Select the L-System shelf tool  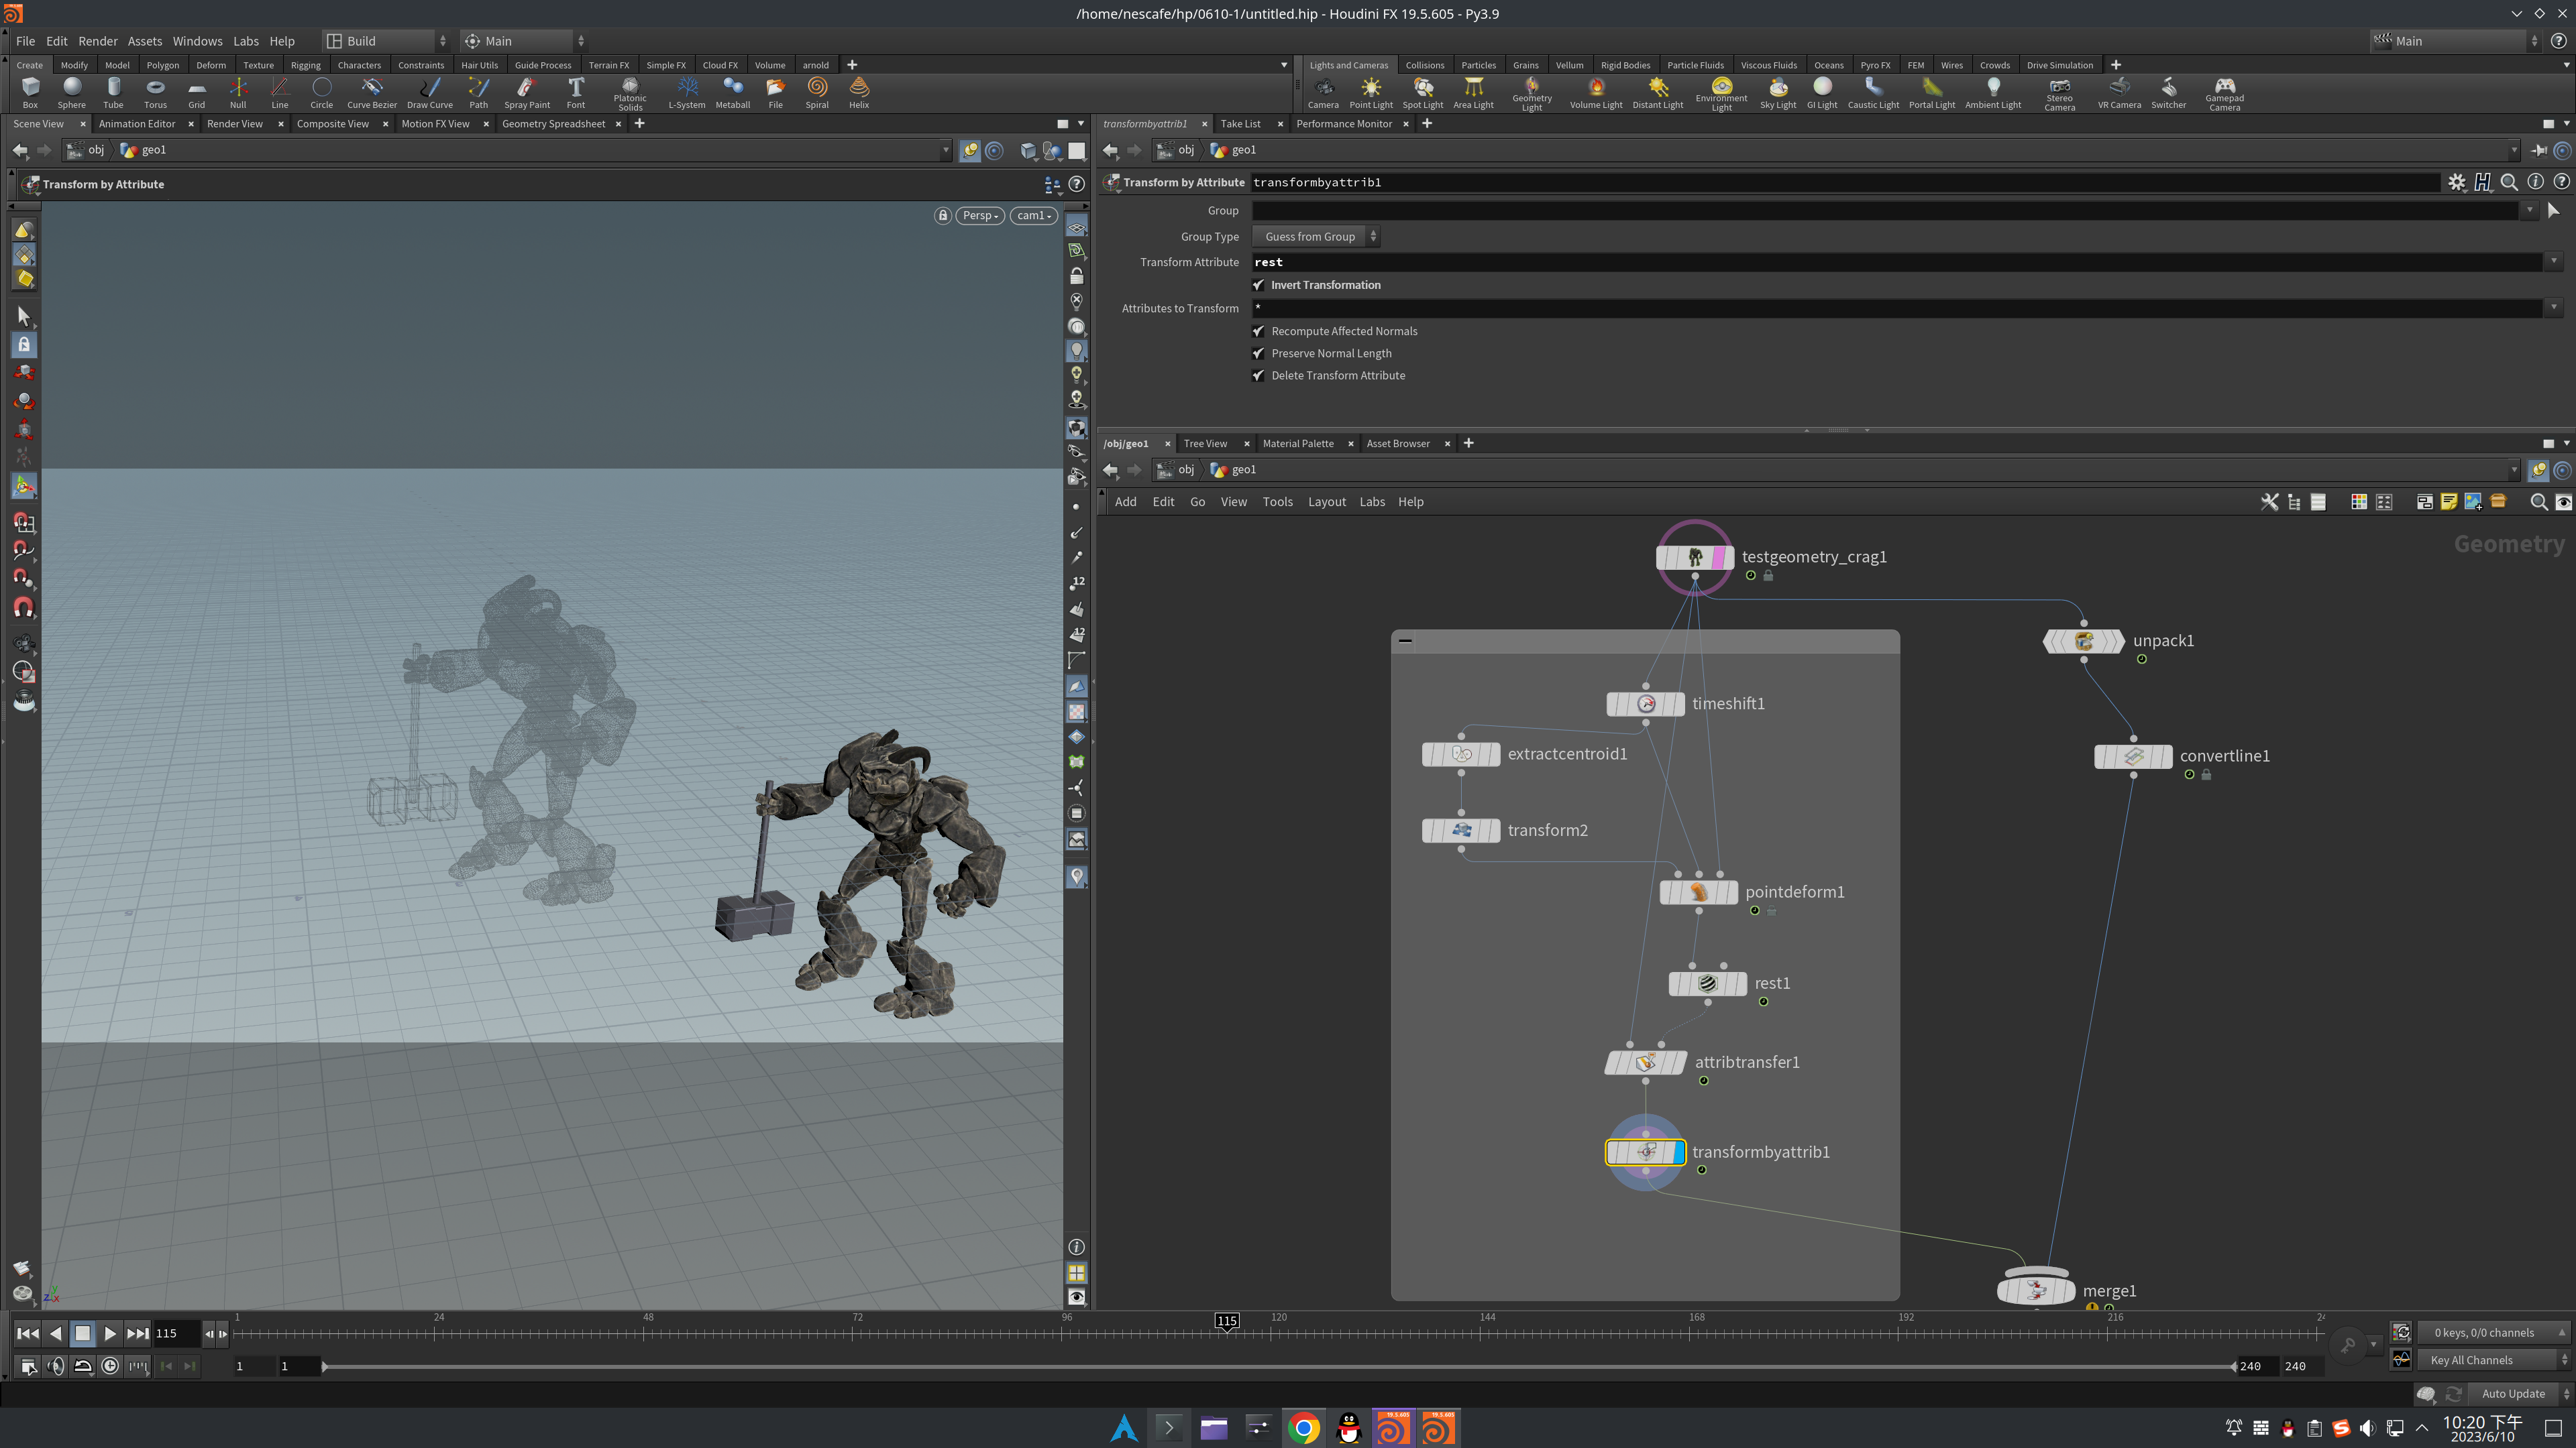(687, 93)
